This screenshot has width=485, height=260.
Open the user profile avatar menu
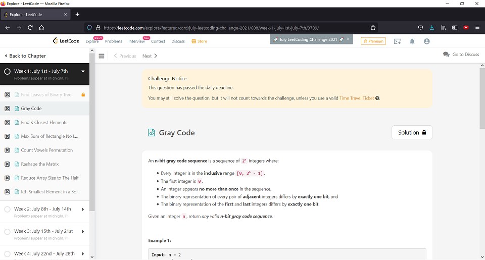pos(427,41)
